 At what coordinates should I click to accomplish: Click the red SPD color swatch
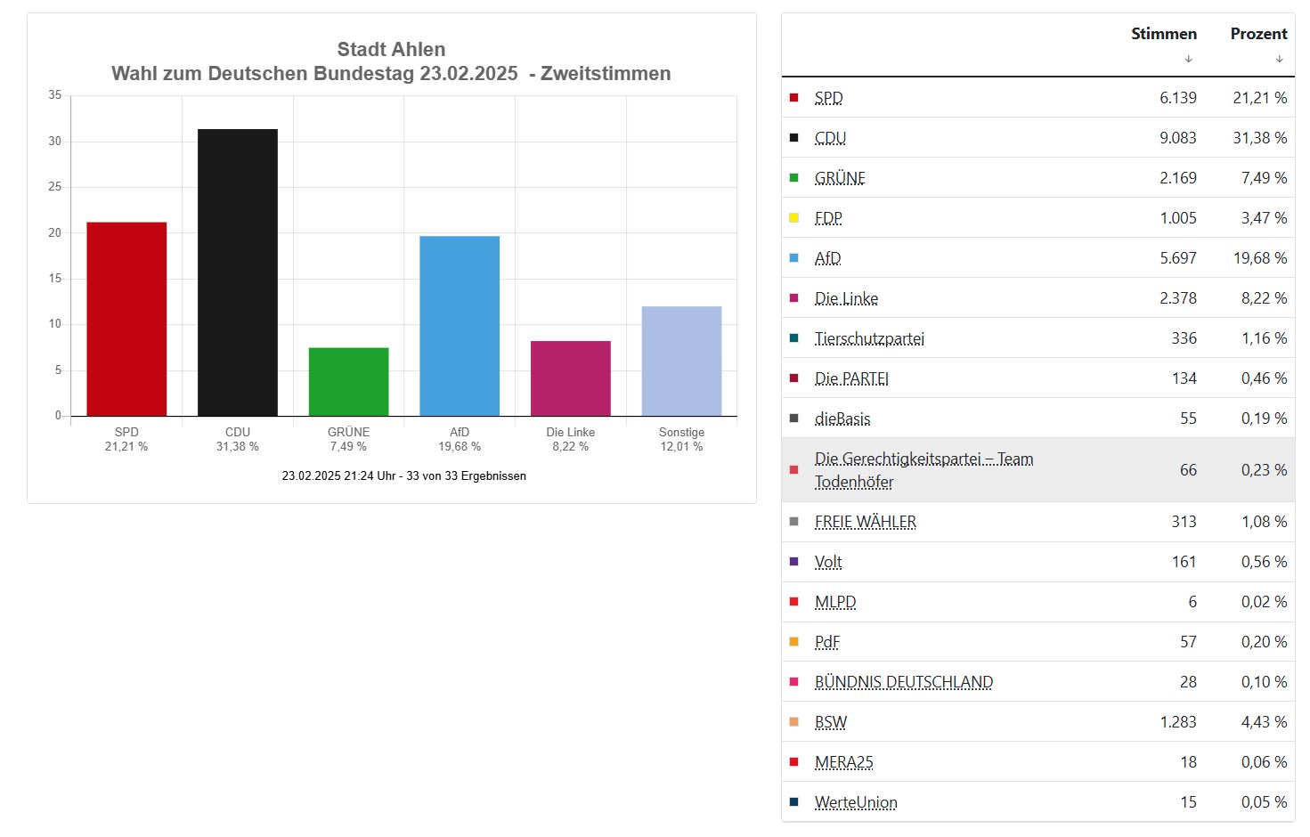pyautogui.click(x=793, y=97)
